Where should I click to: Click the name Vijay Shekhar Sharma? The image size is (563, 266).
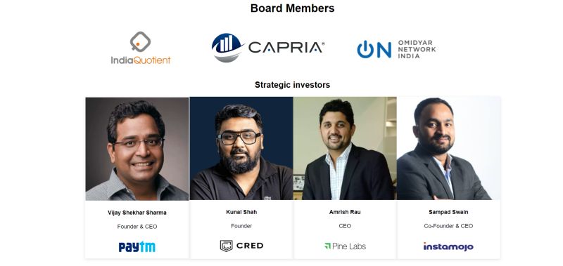(137, 213)
